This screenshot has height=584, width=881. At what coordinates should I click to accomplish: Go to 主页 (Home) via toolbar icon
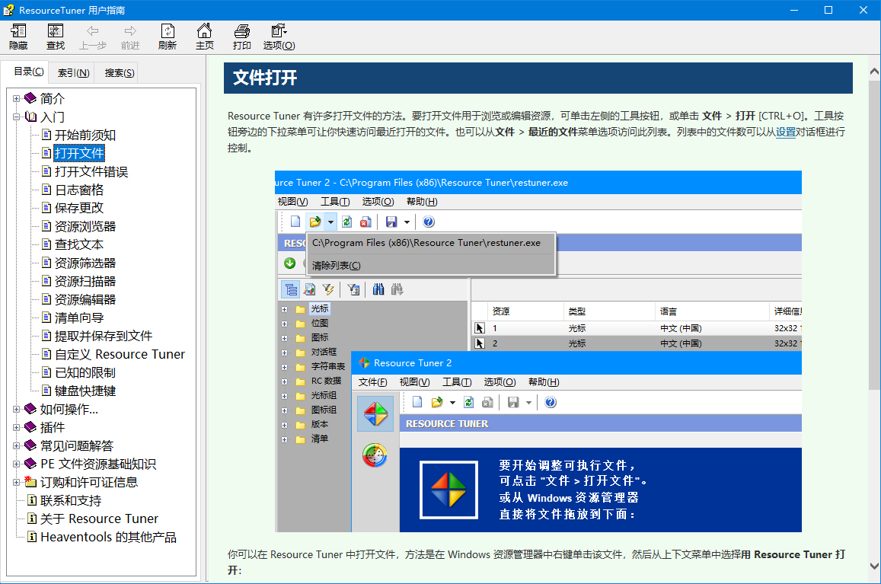(x=204, y=31)
